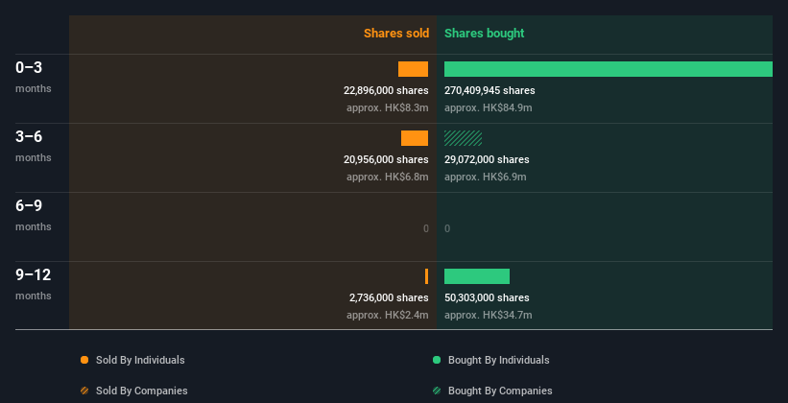788x403 pixels.
Task: Click the approx. HK$2.4m amount
Action: tap(388, 315)
